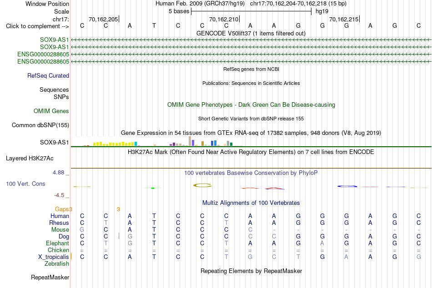The width and height of the screenshot is (432, 288).
Task: Click '100 vertebrates Basewise Conservation by PhyloP' title
Action: (x=251, y=173)
